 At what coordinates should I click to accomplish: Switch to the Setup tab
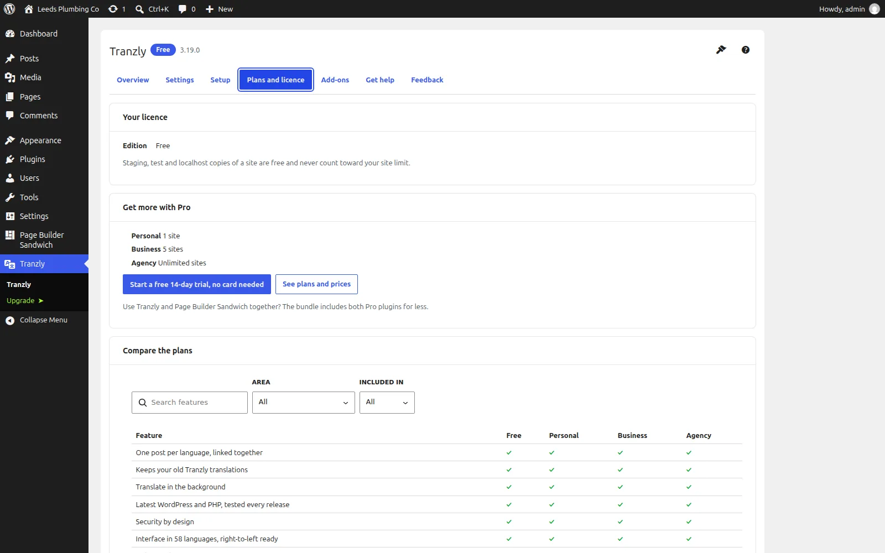point(220,80)
